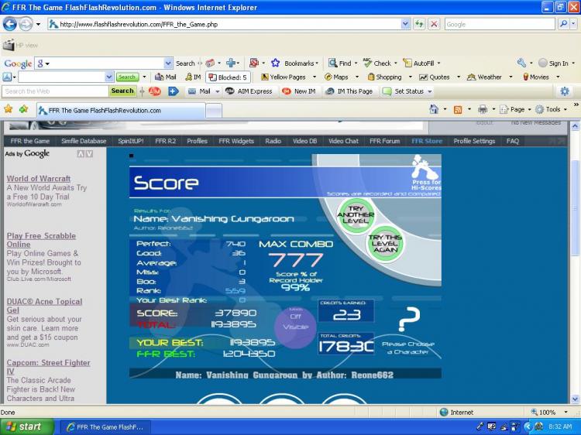Image resolution: width=581 pixels, height=435 pixels.
Task: Click the green Yahoo Search button
Action: coord(127,77)
